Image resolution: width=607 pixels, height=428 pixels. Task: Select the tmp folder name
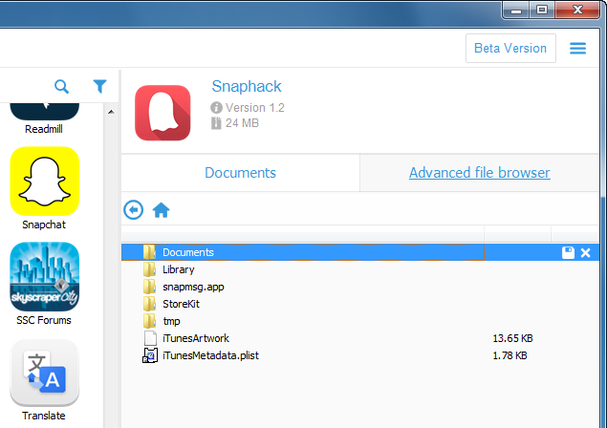(171, 321)
